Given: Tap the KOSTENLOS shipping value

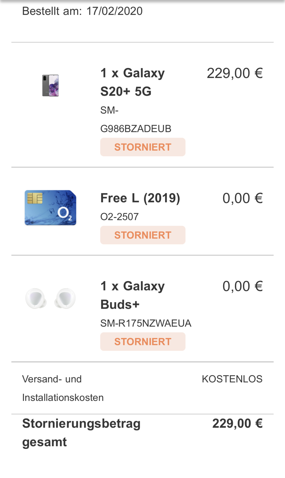Looking at the screenshot, I should pyautogui.click(x=232, y=379).
